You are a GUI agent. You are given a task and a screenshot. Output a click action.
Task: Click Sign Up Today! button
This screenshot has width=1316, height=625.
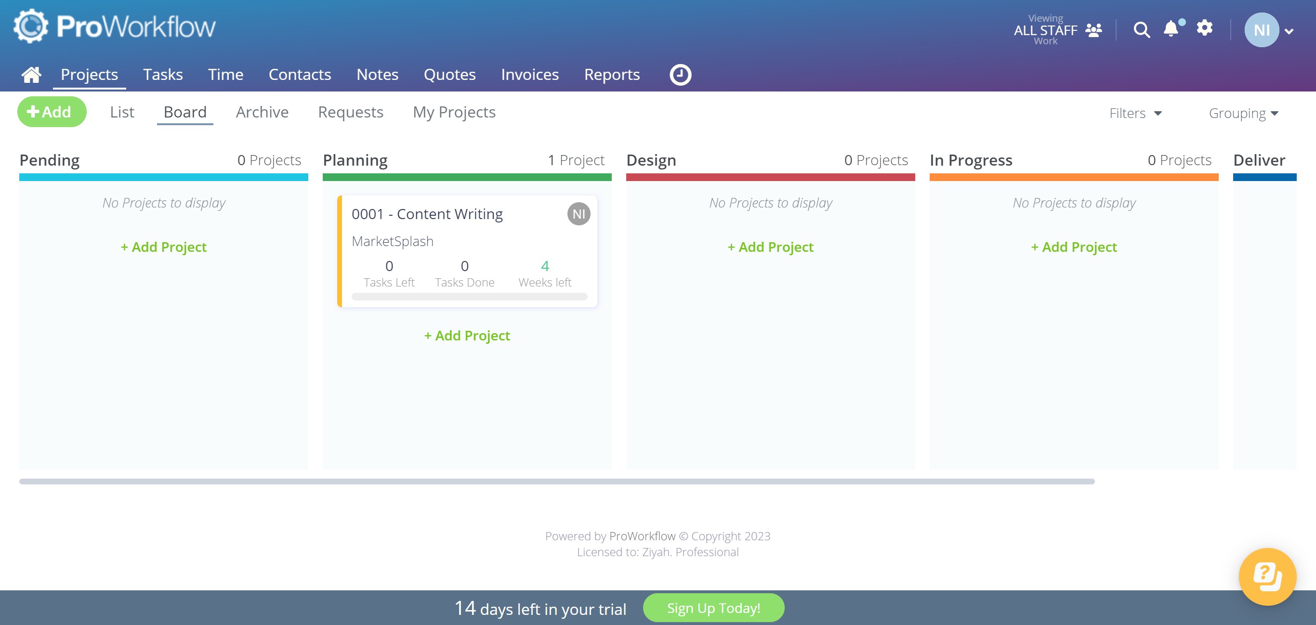[713, 608]
